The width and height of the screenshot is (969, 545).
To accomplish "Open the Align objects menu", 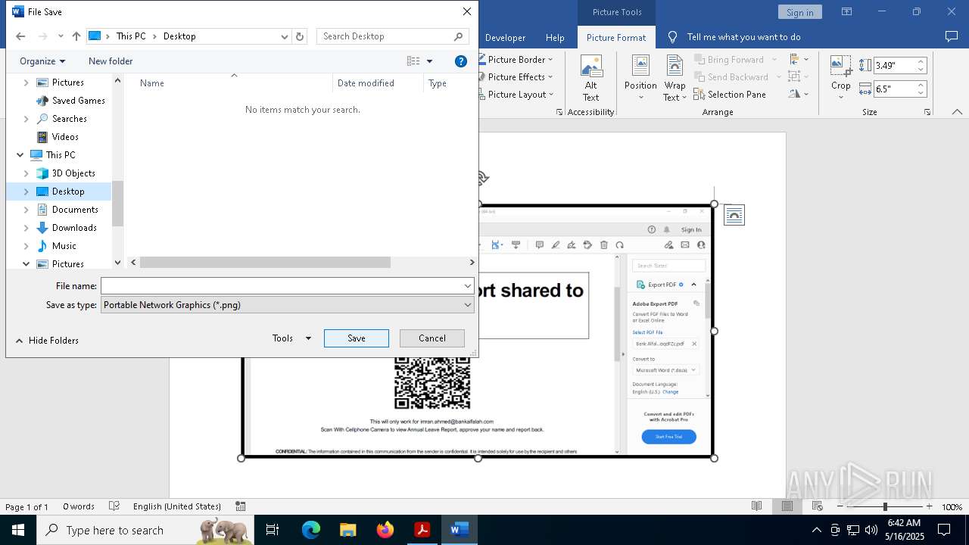I will click(x=797, y=59).
